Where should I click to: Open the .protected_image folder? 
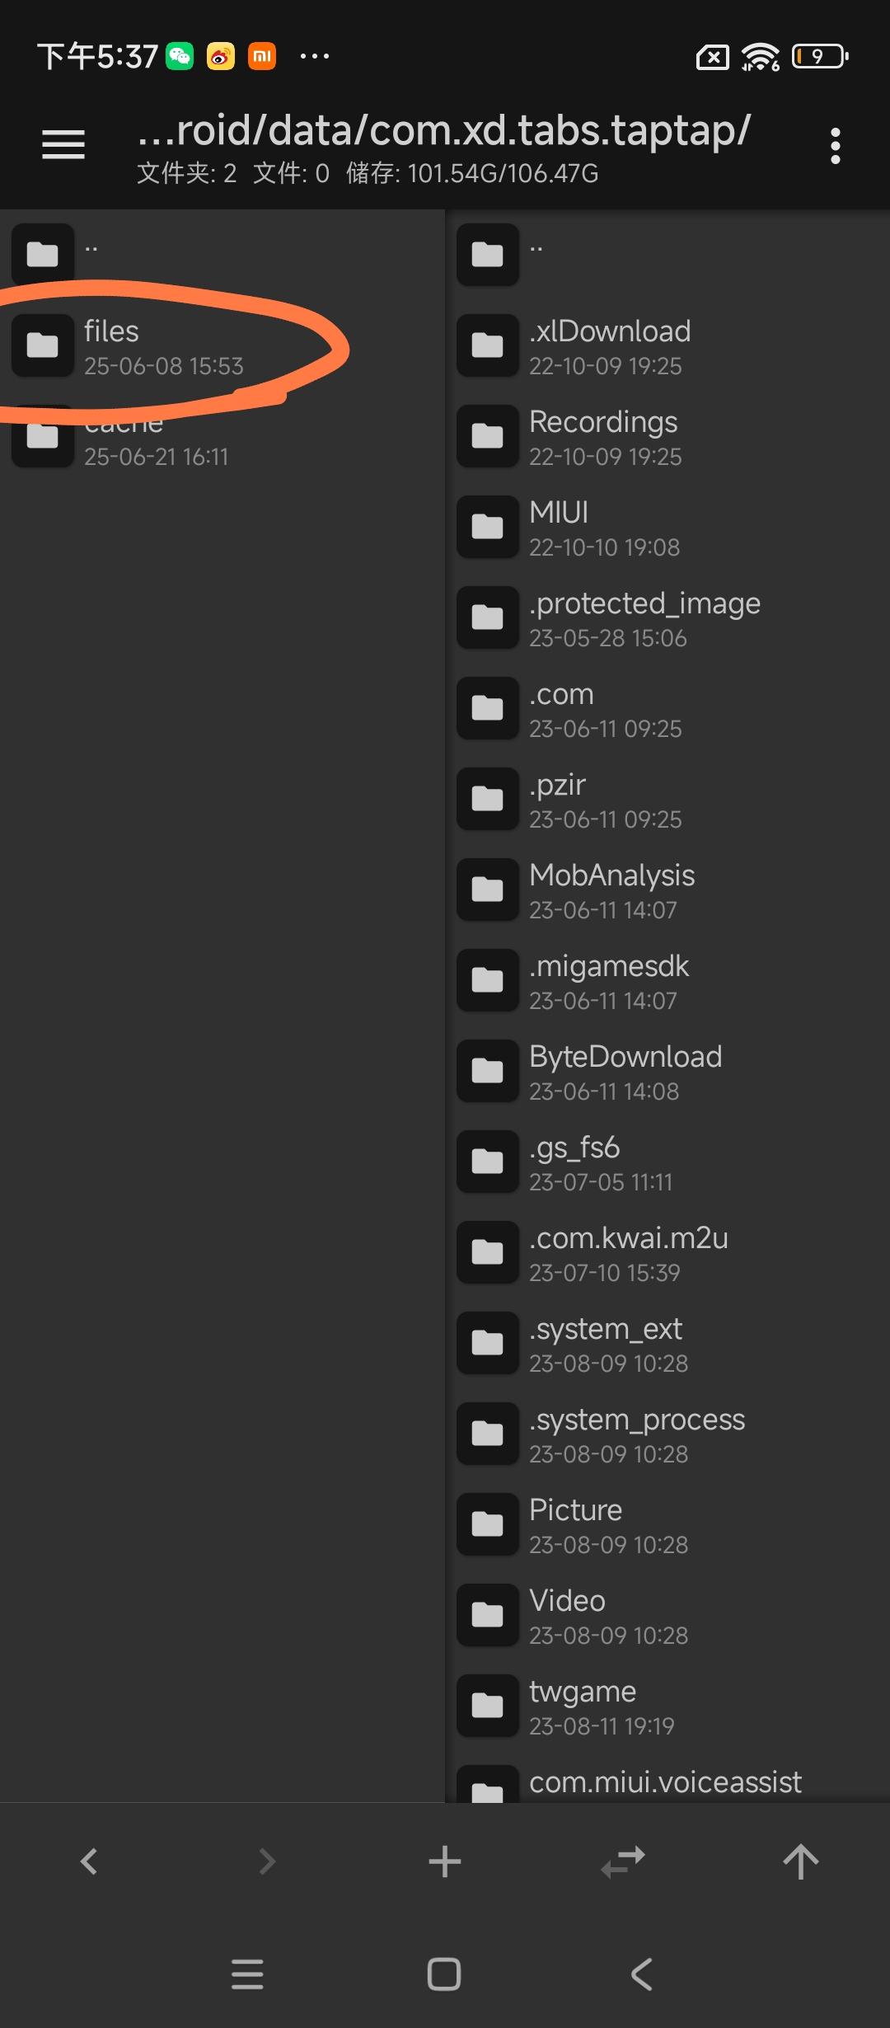click(667, 617)
